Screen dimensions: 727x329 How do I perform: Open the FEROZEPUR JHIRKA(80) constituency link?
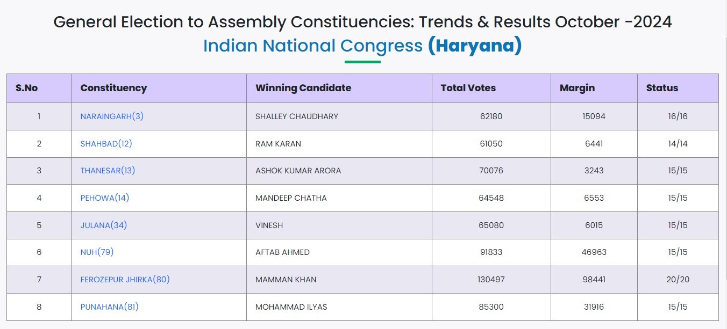pos(125,280)
